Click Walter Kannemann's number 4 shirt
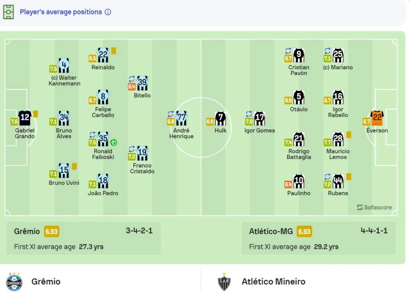The width and height of the screenshot is (410, 293). click(64, 65)
